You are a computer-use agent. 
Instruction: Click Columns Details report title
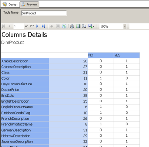tap(24, 35)
